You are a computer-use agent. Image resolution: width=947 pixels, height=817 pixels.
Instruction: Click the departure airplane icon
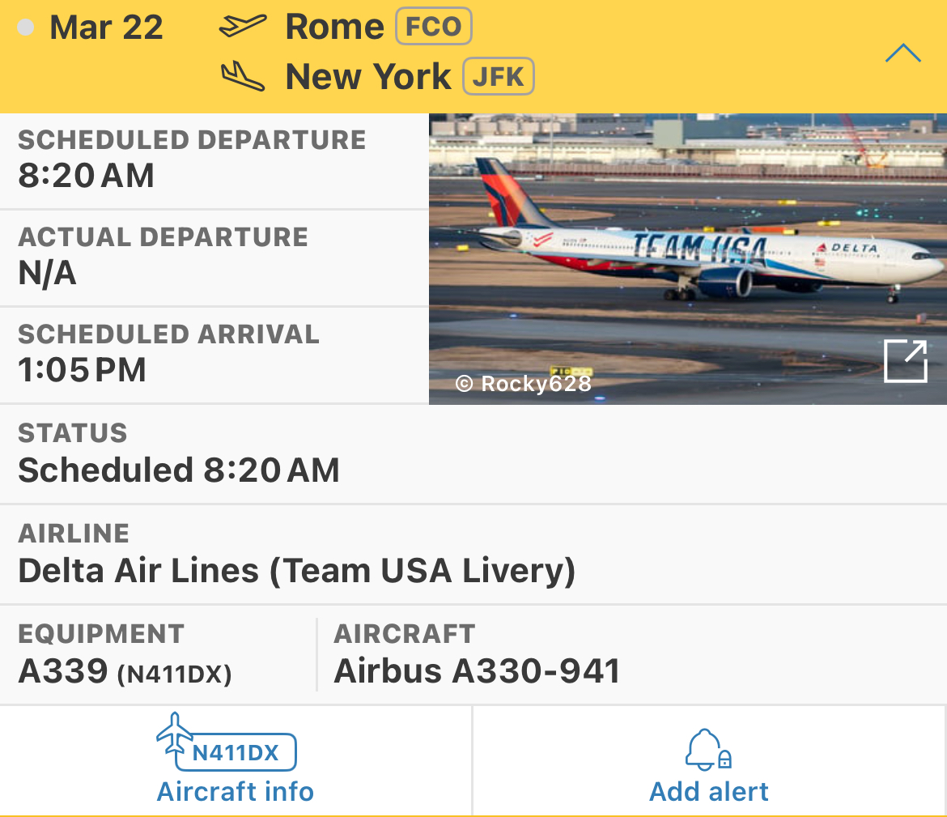click(x=242, y=25)
